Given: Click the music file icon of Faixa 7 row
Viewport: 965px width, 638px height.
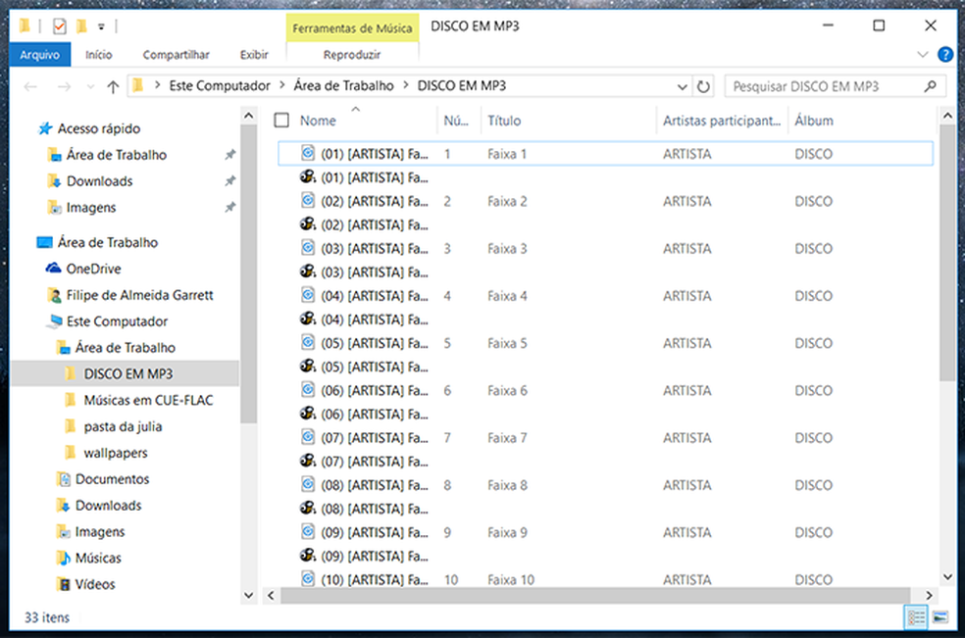Looking at the screenshot, I should tap(308, 437).
